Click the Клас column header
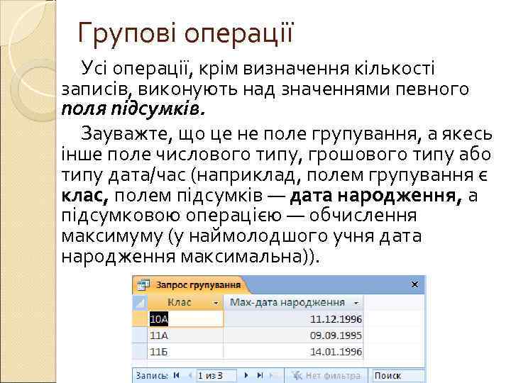 (x=185, y=303)
